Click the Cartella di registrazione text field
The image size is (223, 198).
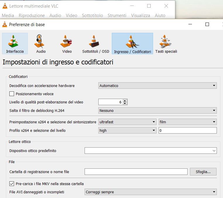[136, 172]
